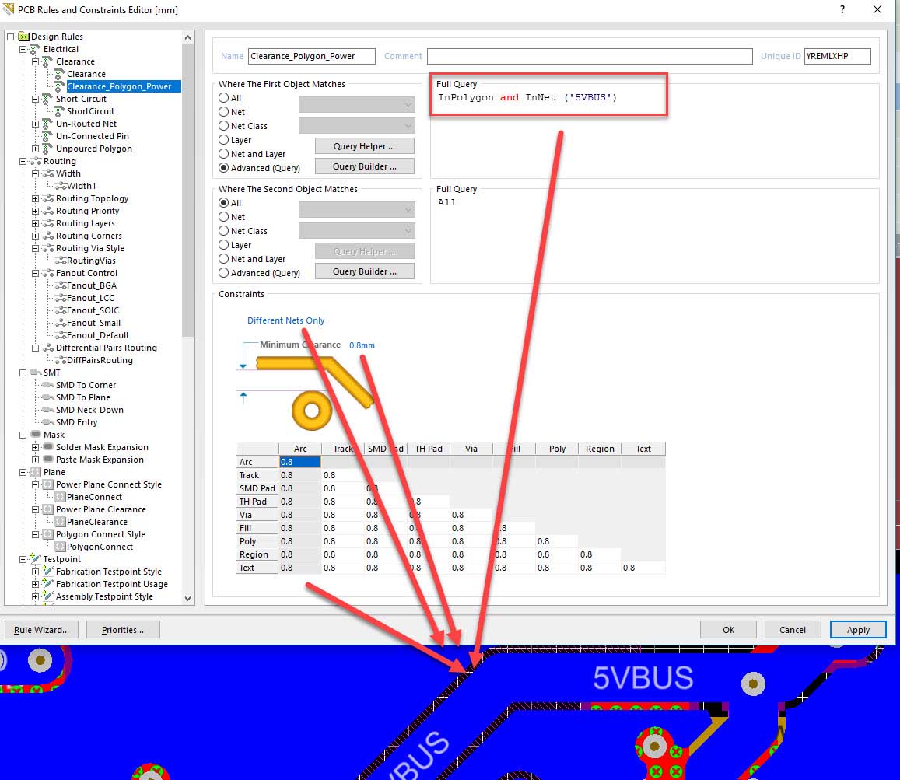Click the Electrical rule category icon
Screen dimensions: 900x780
click(35, 49)
